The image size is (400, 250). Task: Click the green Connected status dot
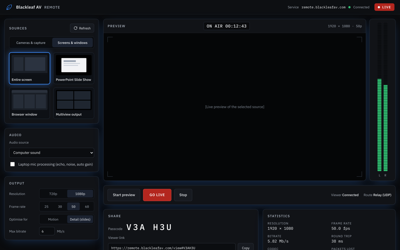(x=349, y=7)
